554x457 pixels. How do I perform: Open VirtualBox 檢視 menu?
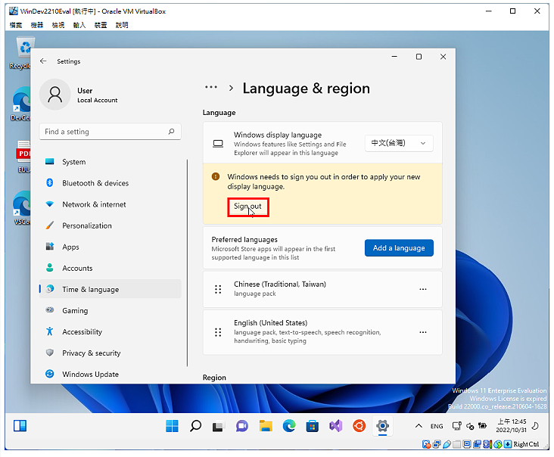coord(58,25)
